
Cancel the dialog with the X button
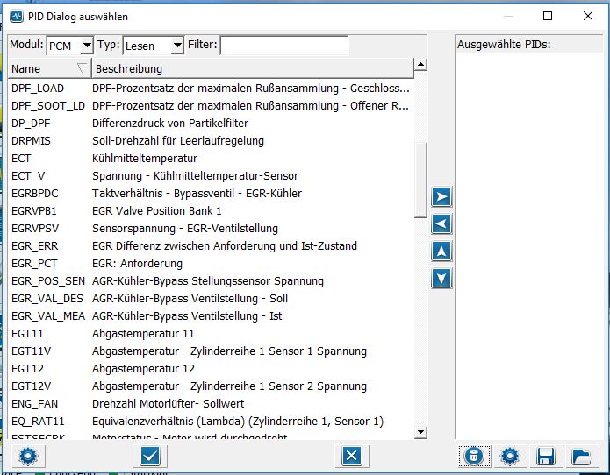(350, 456)
